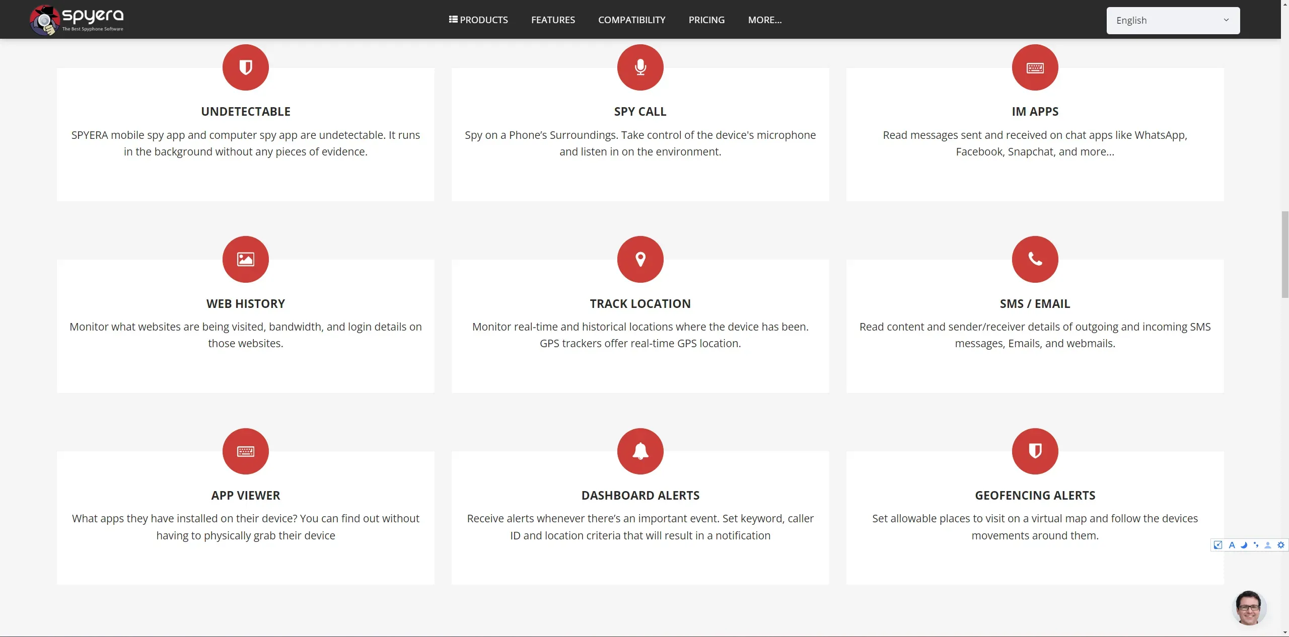Select the COMPATIBILITY menu option
This screenshot has height=637, width=1289.
(x=632, y=19)
